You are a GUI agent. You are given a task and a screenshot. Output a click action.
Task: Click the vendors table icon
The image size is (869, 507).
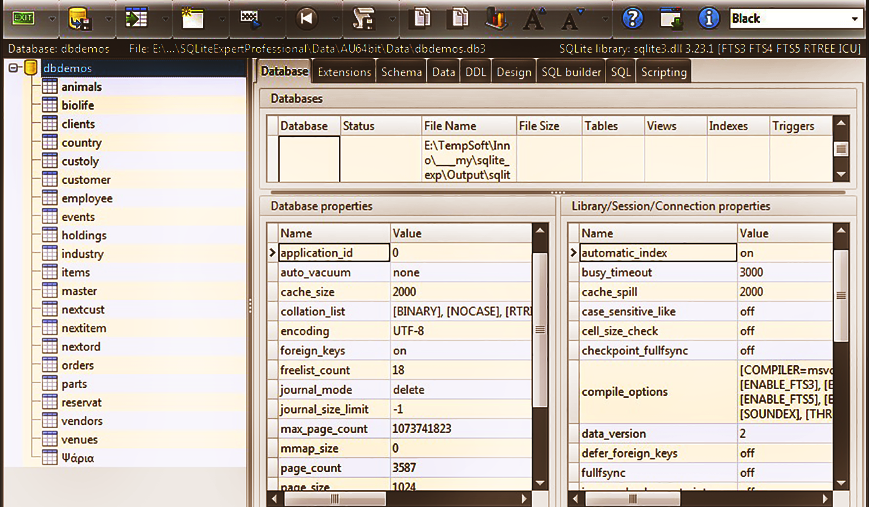click(49, 420)
